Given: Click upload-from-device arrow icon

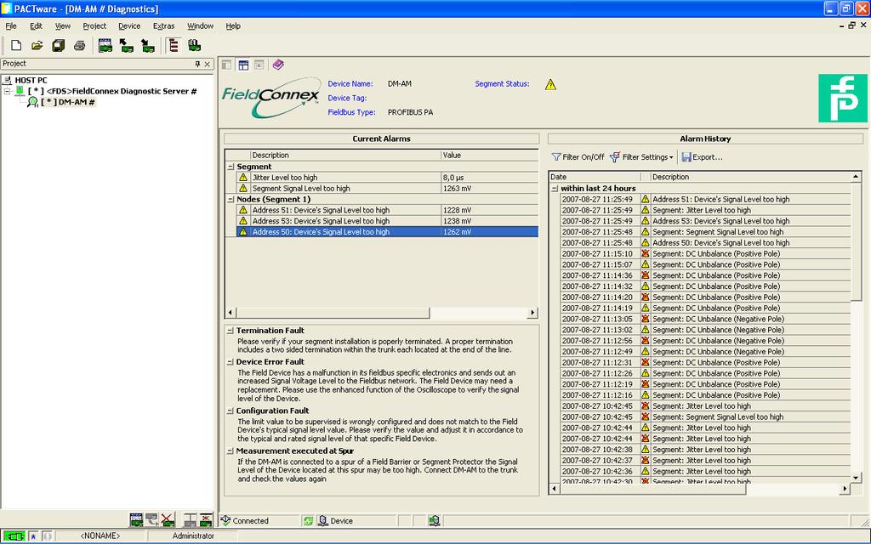Looking at the screenshot, I should click(127, 46).
